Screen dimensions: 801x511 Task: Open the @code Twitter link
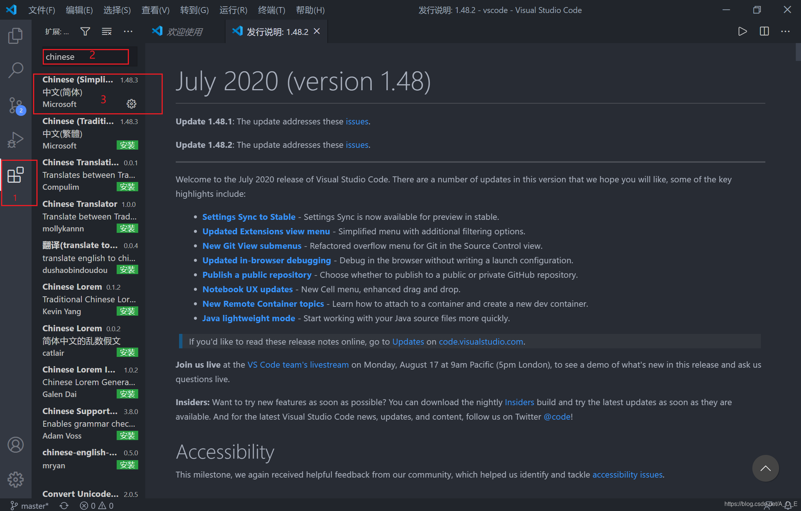click(557, 417)
